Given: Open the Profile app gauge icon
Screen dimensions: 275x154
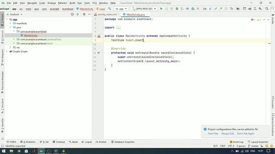Looking at the screenshot, I should (187, 9).
